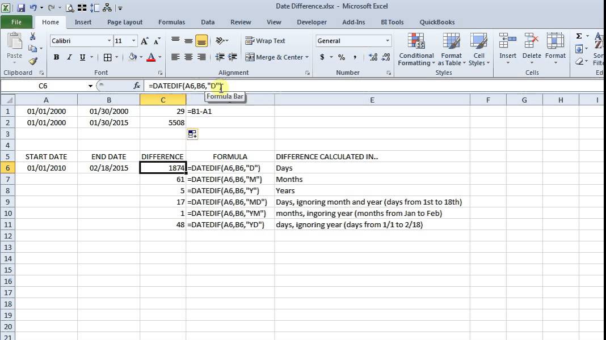Click the Merge & Center button
606x340 pixels.
click(x=274, y=57)
